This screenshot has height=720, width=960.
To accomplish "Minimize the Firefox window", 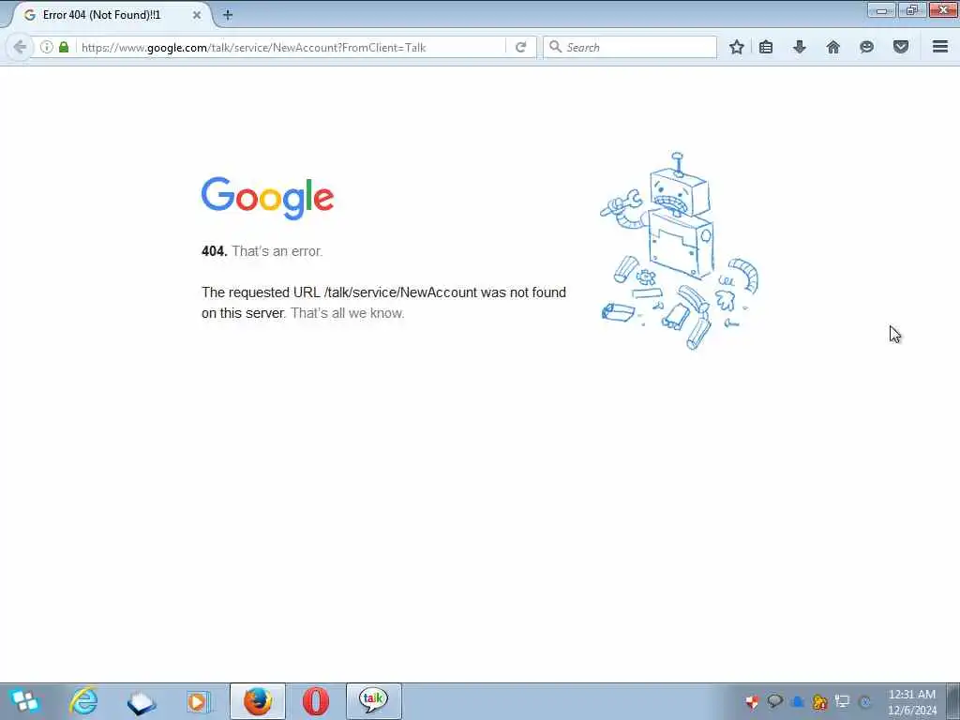I will tap(881, 9).
